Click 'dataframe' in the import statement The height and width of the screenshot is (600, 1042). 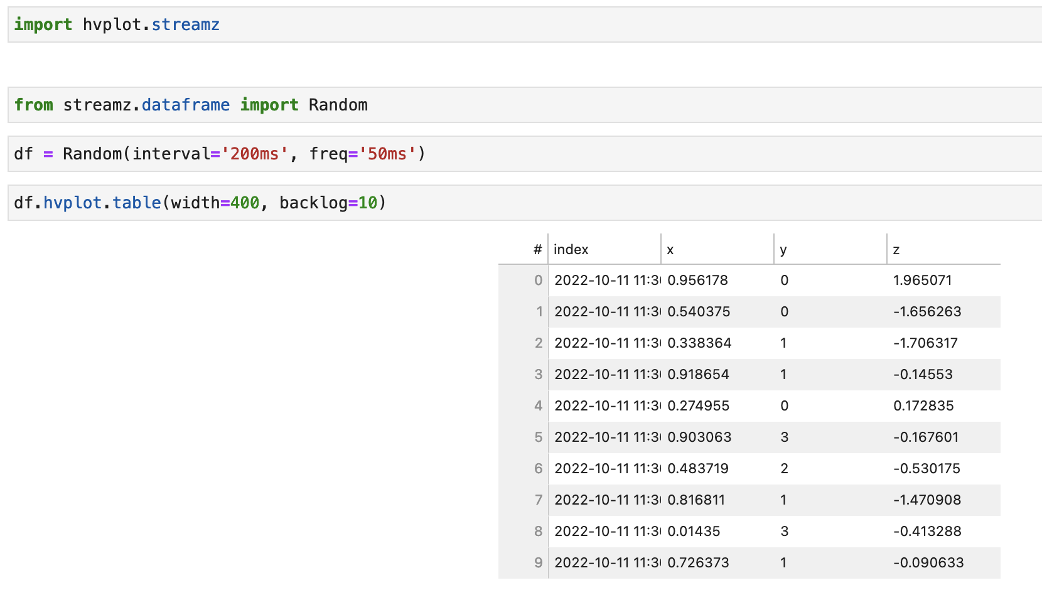point(186,105)
